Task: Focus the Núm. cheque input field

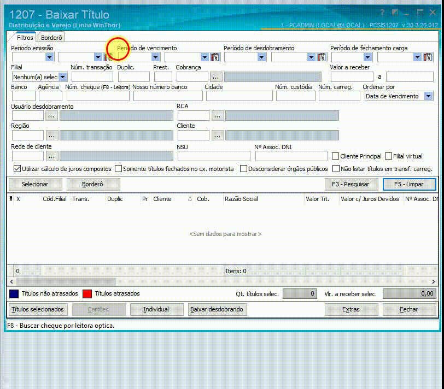Action: click(x=98, y=96)
